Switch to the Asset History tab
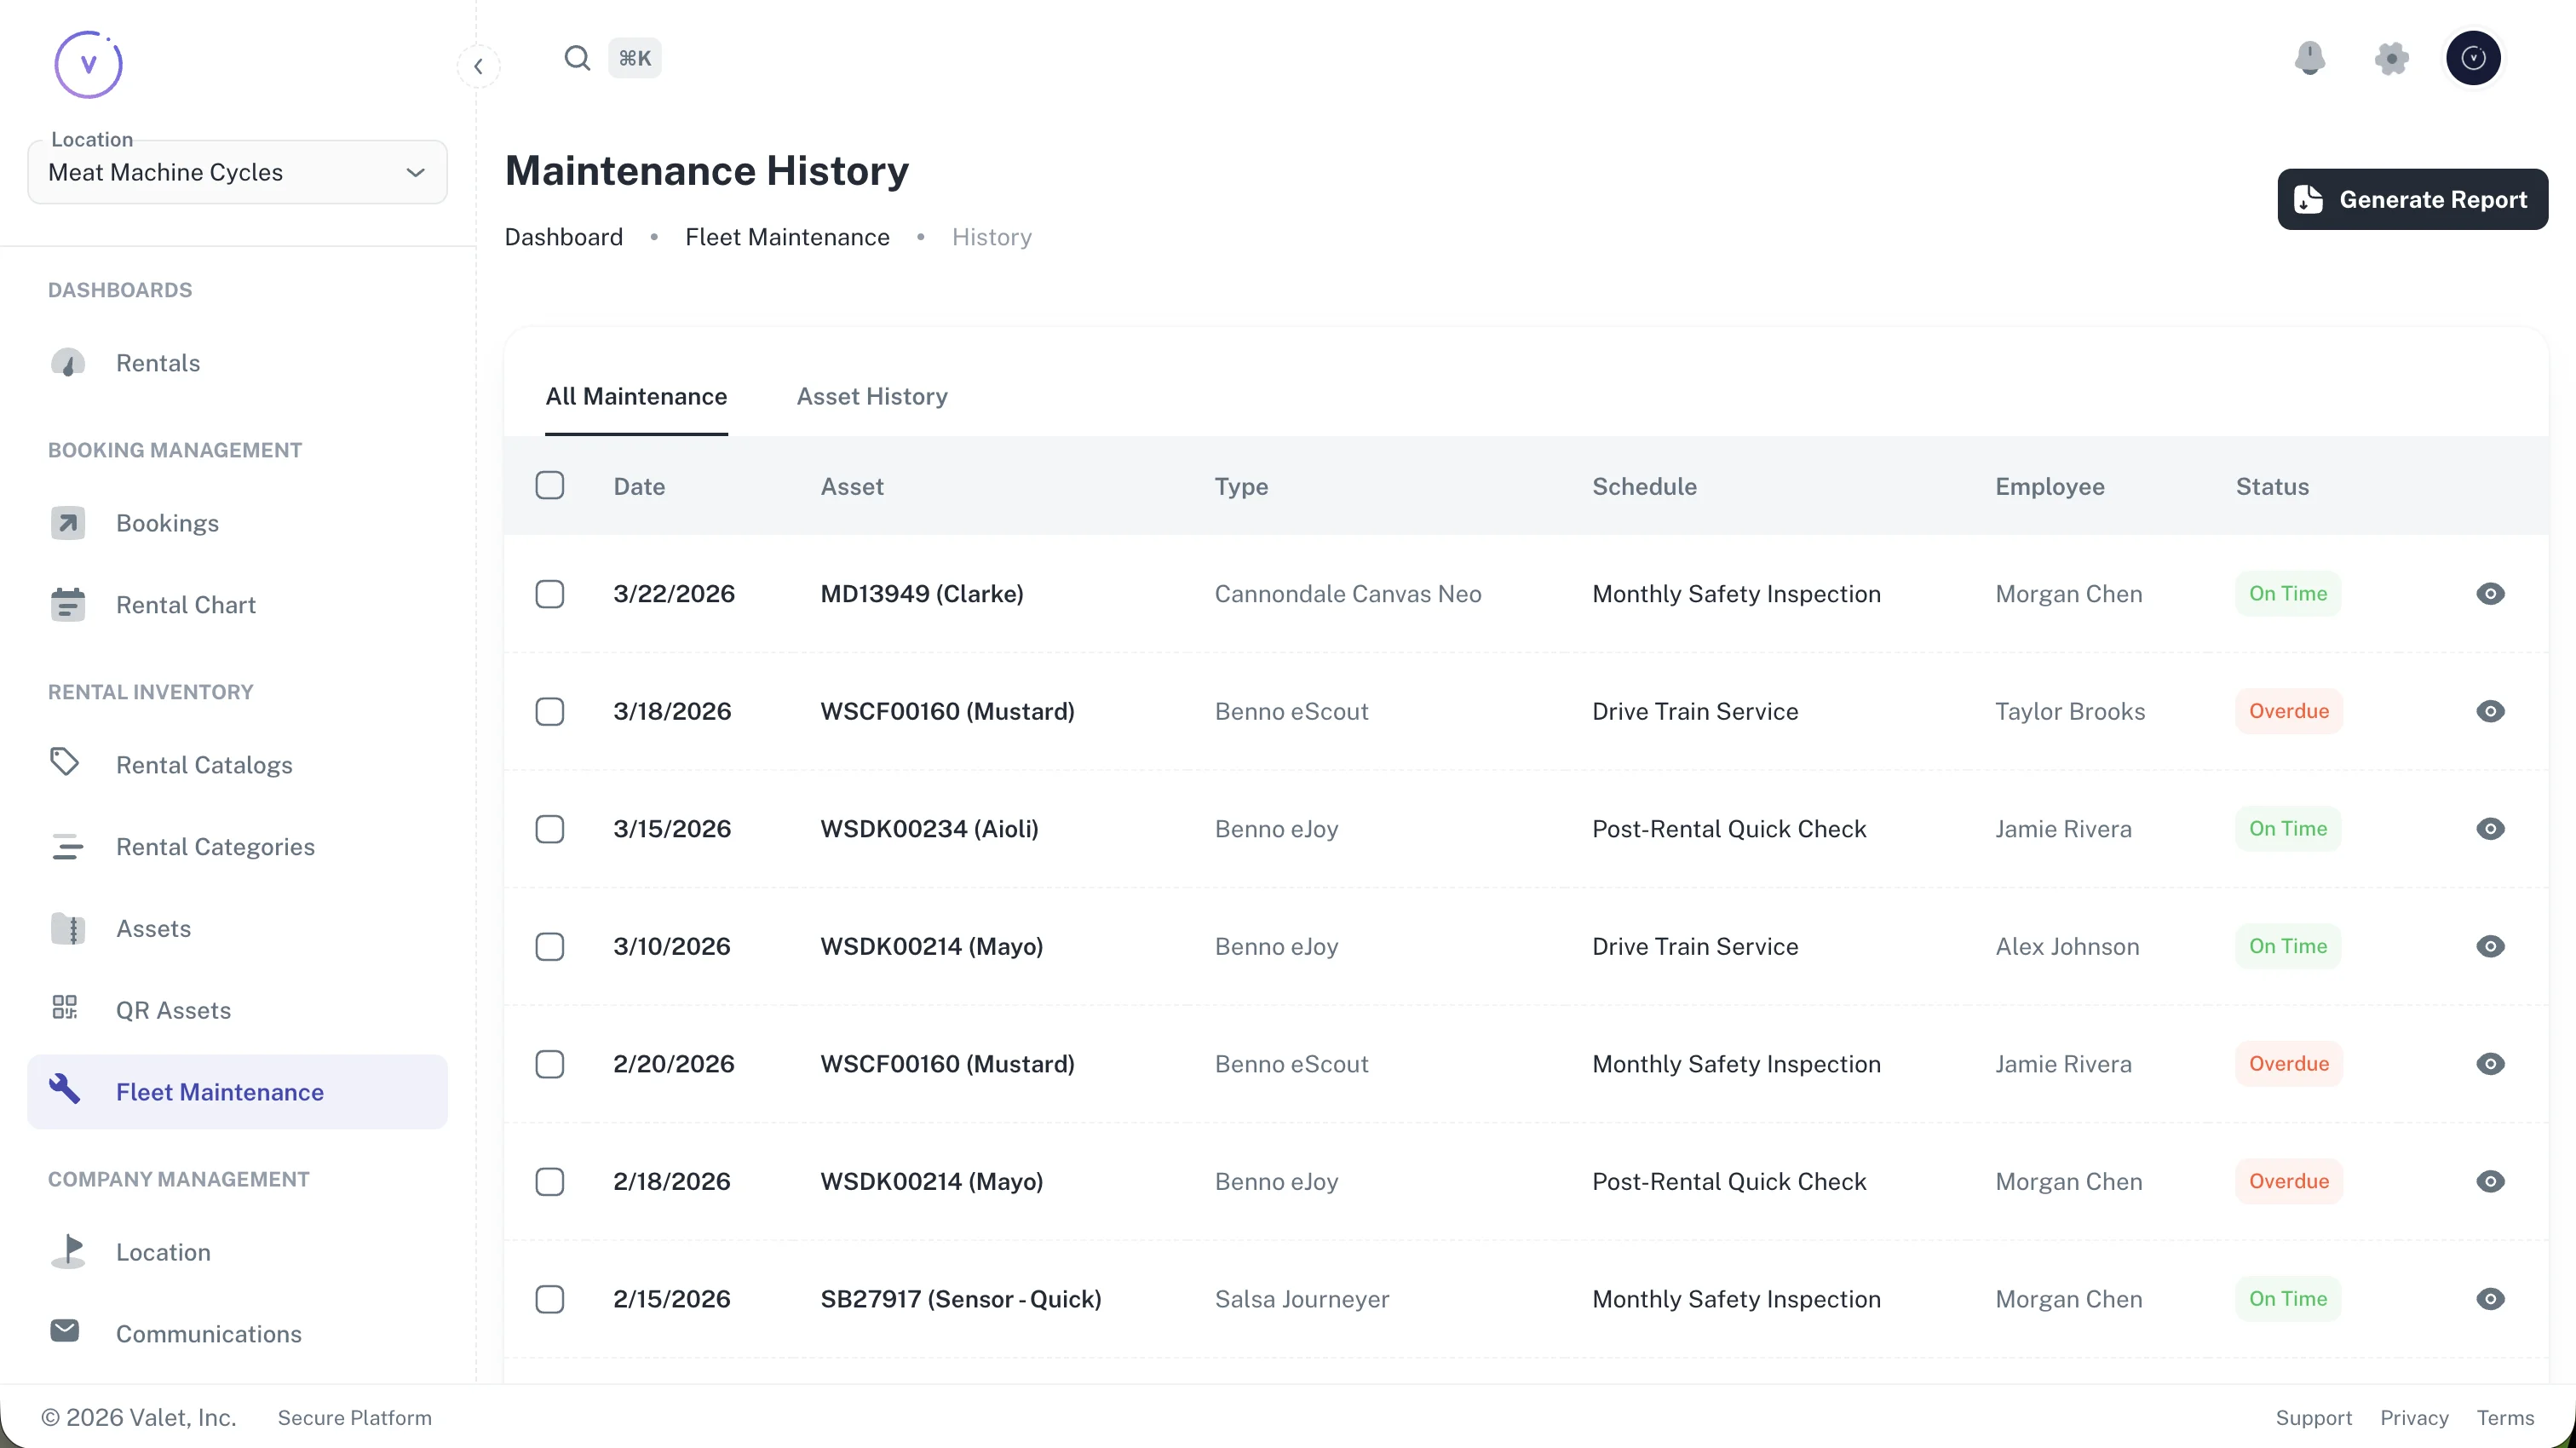The image size is (2576, 1448). click(871, 396)
